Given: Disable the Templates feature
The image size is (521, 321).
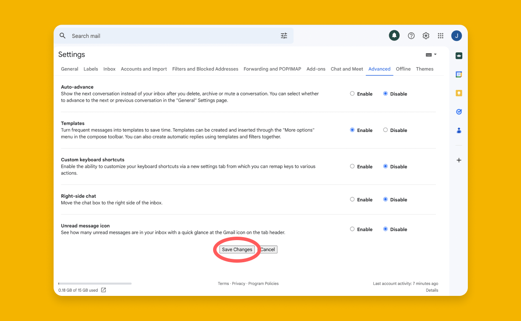Looking at the screenshot, I should (x=386, y=130).
